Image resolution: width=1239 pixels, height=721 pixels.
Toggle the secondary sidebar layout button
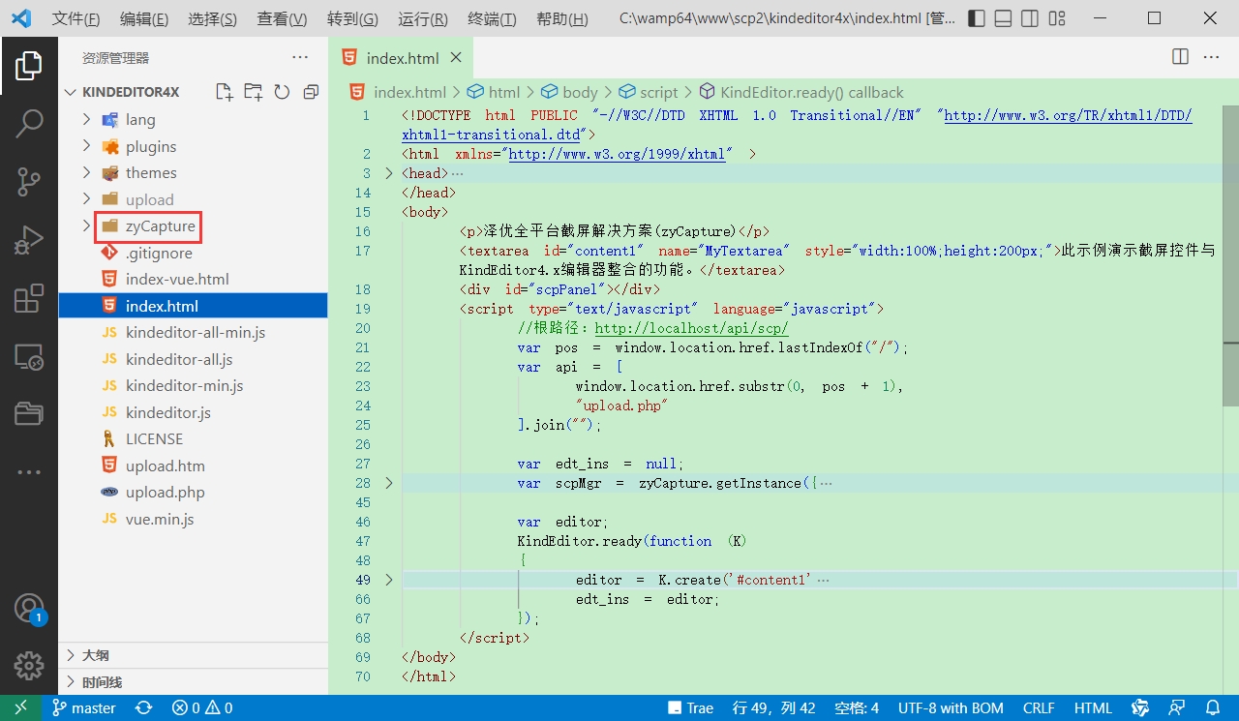pos(1031,18)
